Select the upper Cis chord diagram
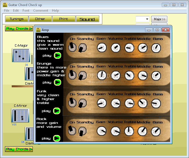This screenshot has width=189, height=158. click(29, 73)
